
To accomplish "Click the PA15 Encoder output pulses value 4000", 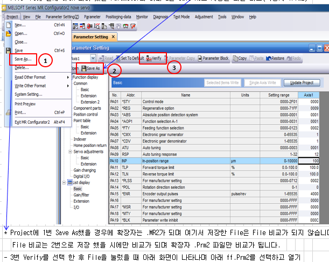I will (309, 194).
